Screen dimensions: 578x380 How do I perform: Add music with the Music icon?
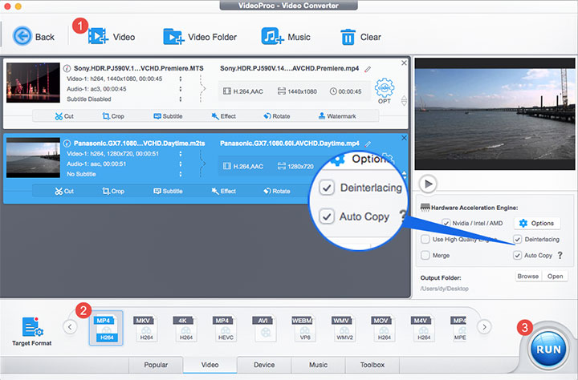[x=272, y=36]
